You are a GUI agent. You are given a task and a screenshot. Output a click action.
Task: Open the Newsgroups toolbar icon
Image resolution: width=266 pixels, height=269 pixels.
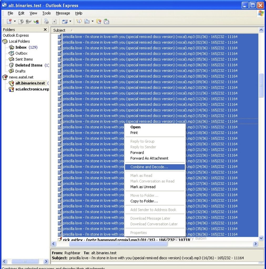point(99,22)
